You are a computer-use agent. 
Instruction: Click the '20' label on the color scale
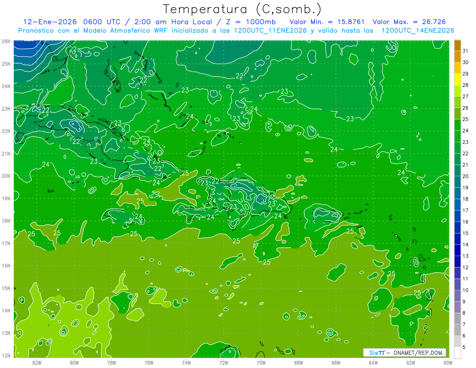465,176
